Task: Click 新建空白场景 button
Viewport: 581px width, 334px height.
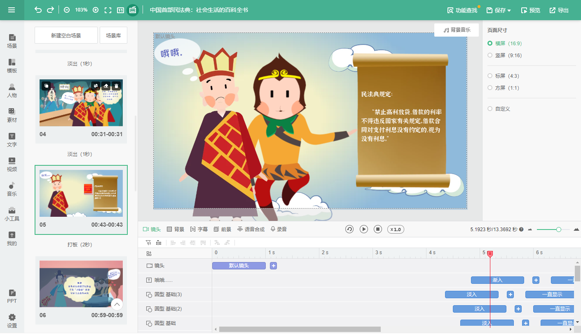Action: 66,35
